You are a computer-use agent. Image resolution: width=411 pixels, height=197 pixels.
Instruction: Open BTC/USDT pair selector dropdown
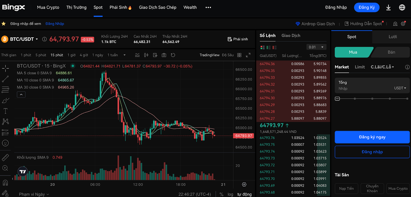[37, 39]
